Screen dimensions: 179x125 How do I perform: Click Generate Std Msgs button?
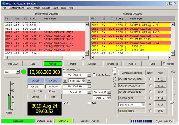tap(132, 73)
